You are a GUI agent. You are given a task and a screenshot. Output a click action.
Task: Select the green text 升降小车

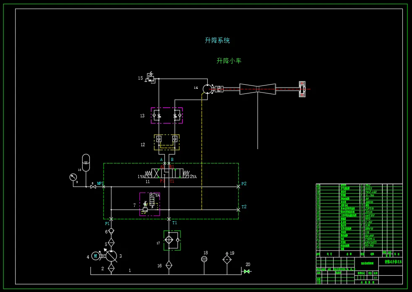(x=229, y=61)
